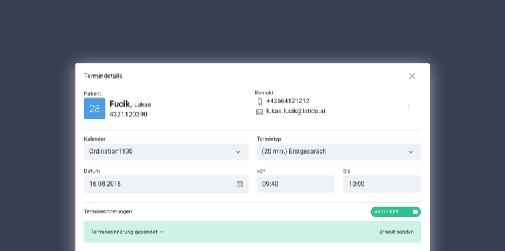Click the bis time field 10:00
This screenshot has width=505, height=251.
pyautogui.click(x=382, y=184)
